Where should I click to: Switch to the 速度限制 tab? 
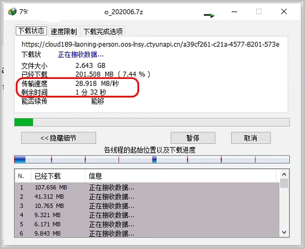pos(64,31)
